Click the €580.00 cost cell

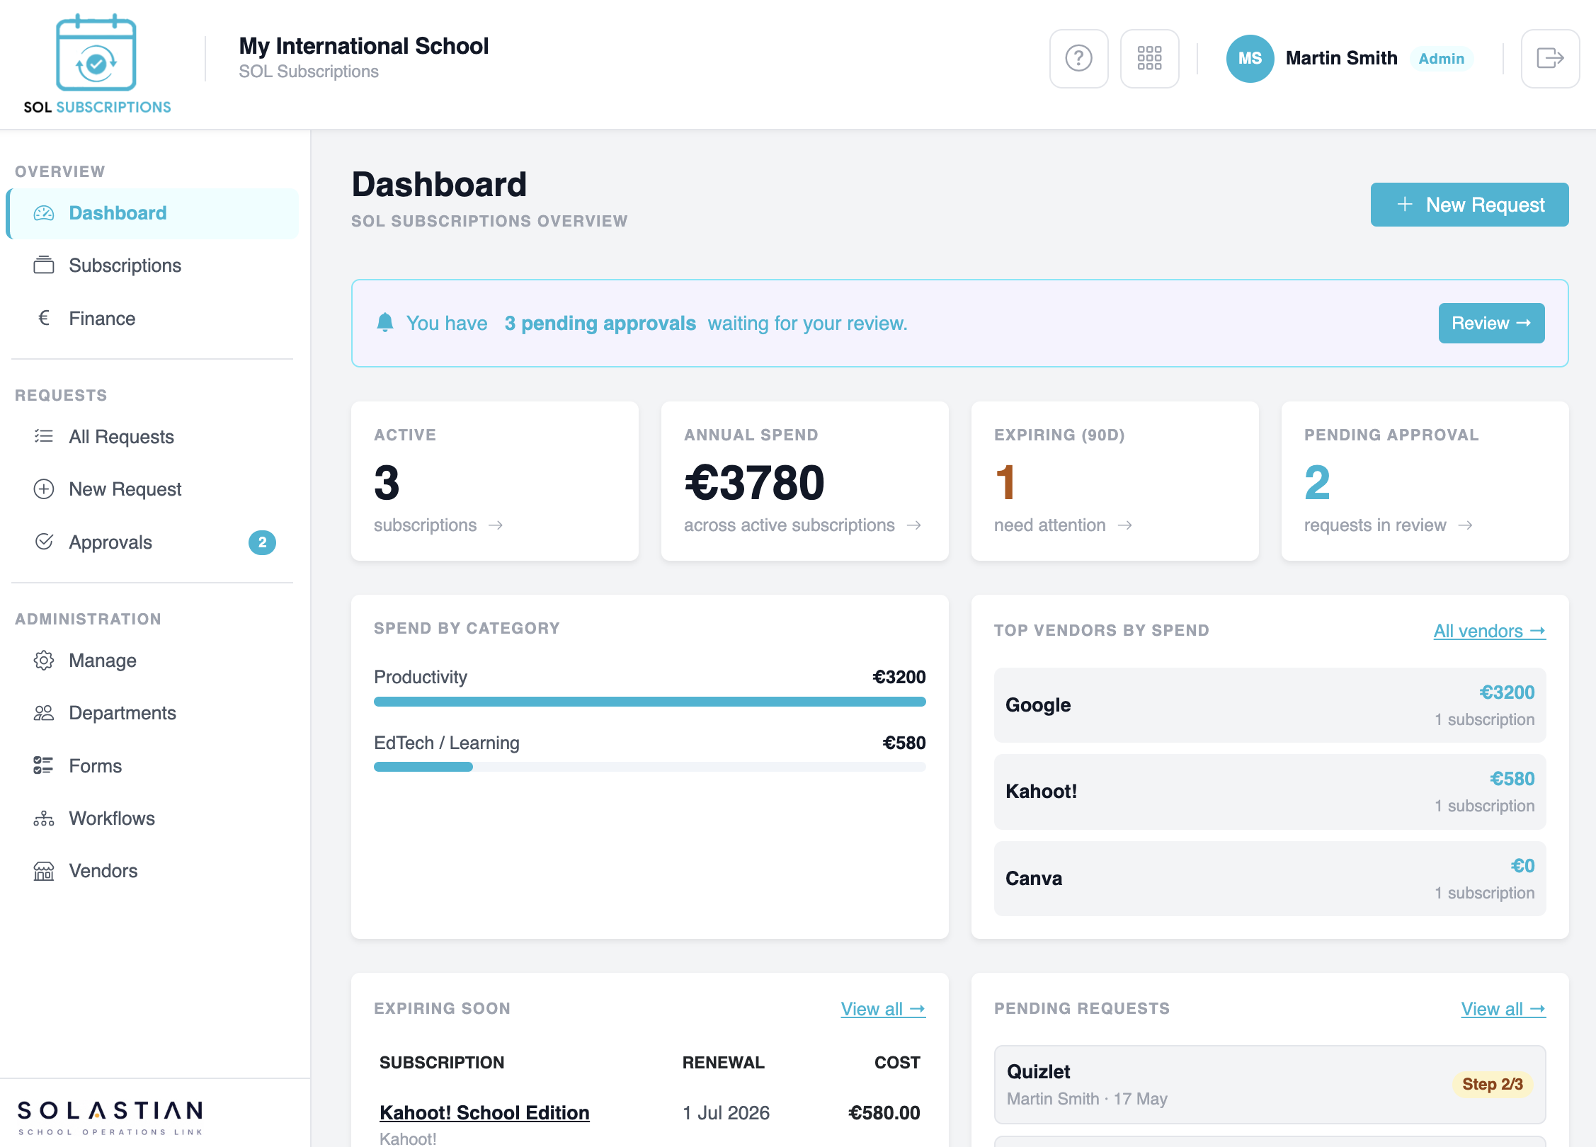point(884,1113)
